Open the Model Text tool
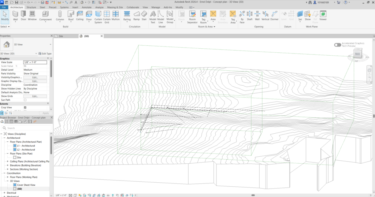The image size is (375, 197). tap(153, 17)
